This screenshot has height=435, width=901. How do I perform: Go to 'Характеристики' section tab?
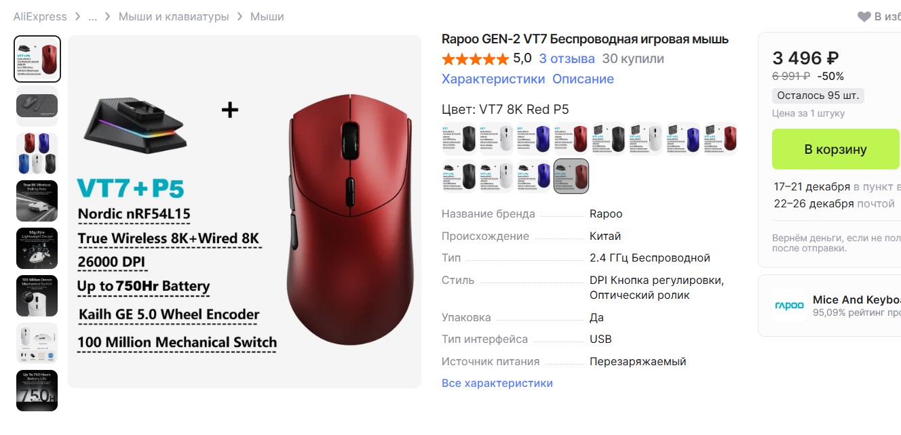pos(493,79)
